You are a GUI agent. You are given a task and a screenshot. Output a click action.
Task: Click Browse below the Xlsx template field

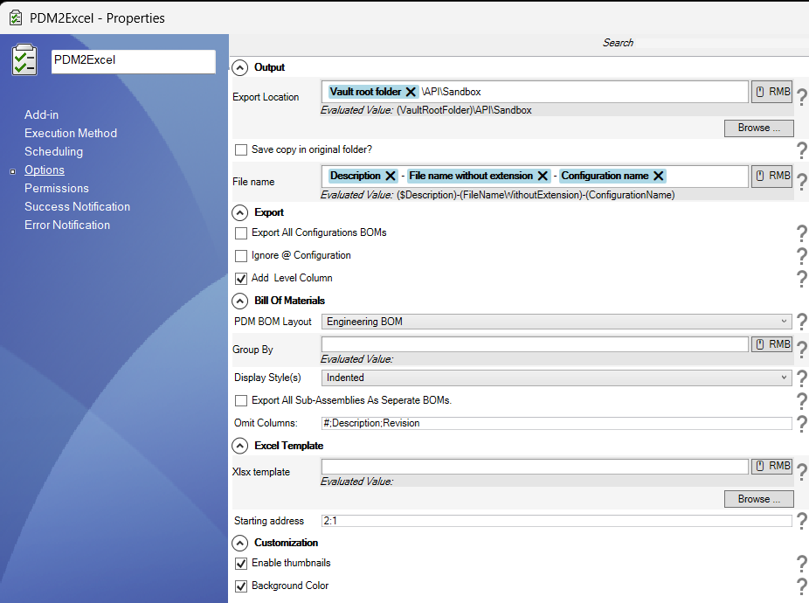point(758,498)
